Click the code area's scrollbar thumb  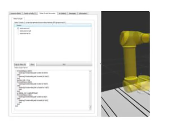[x=90, y=107]
